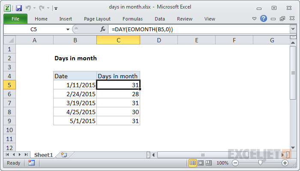Switch to Page Layout view mode

201,163
